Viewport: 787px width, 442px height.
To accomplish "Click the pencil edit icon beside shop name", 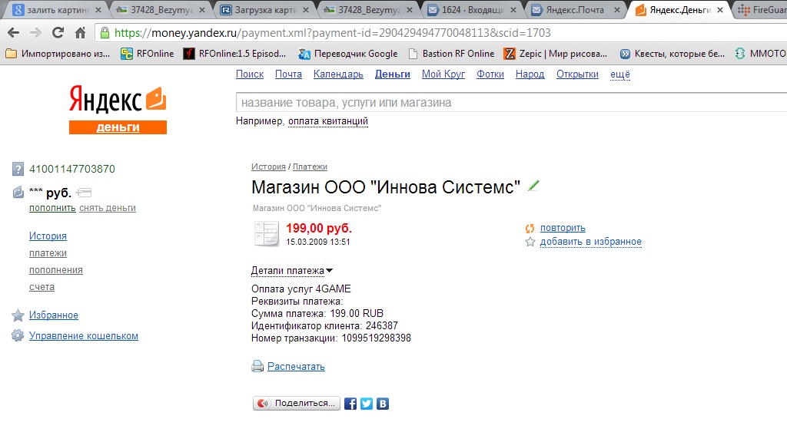I will point(533,186).
